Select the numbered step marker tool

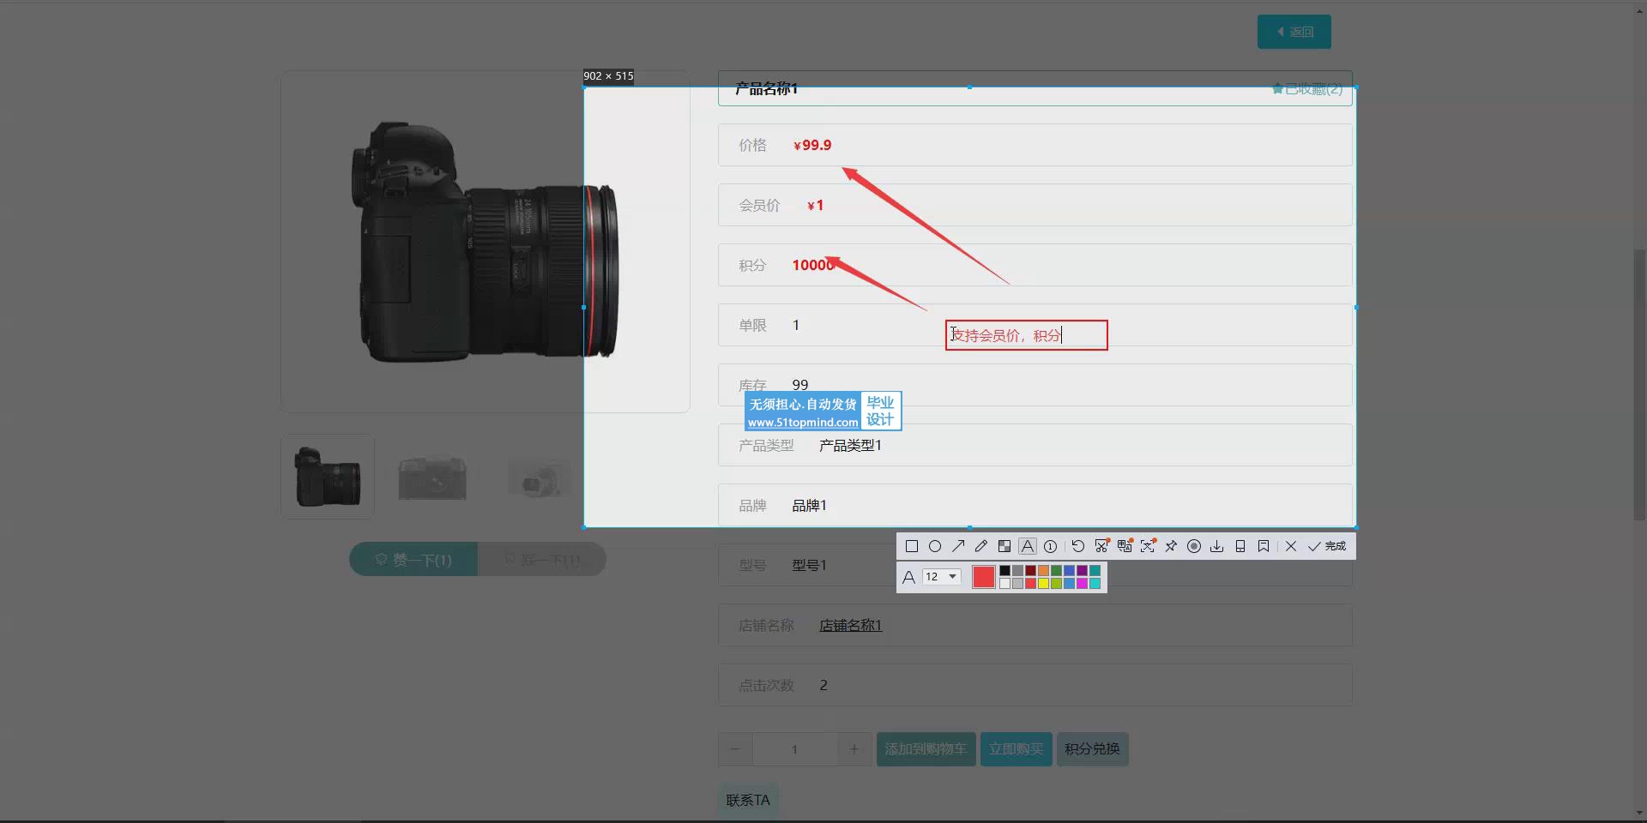1050,546
